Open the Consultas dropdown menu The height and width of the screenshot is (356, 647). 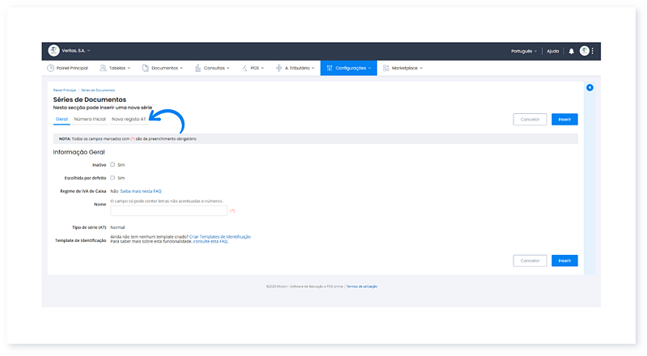coord(212,68)
